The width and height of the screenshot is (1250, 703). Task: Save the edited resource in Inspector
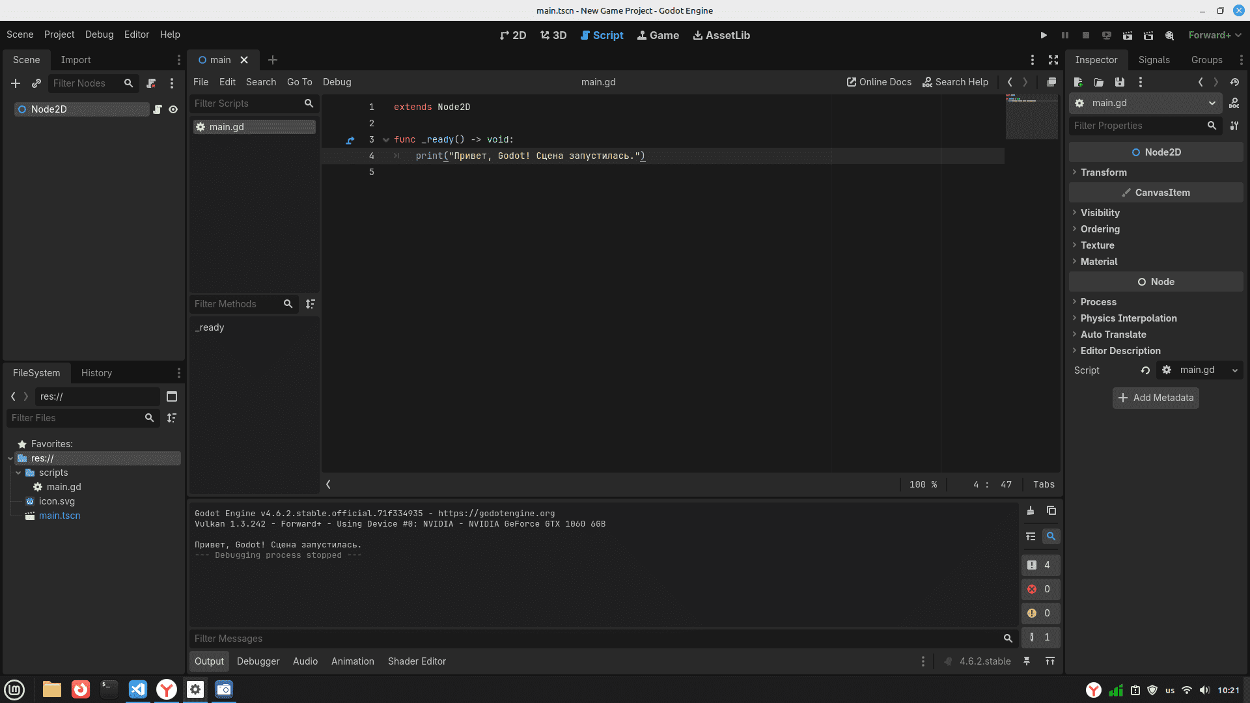pyautogui.click(x=1120, y=82)
